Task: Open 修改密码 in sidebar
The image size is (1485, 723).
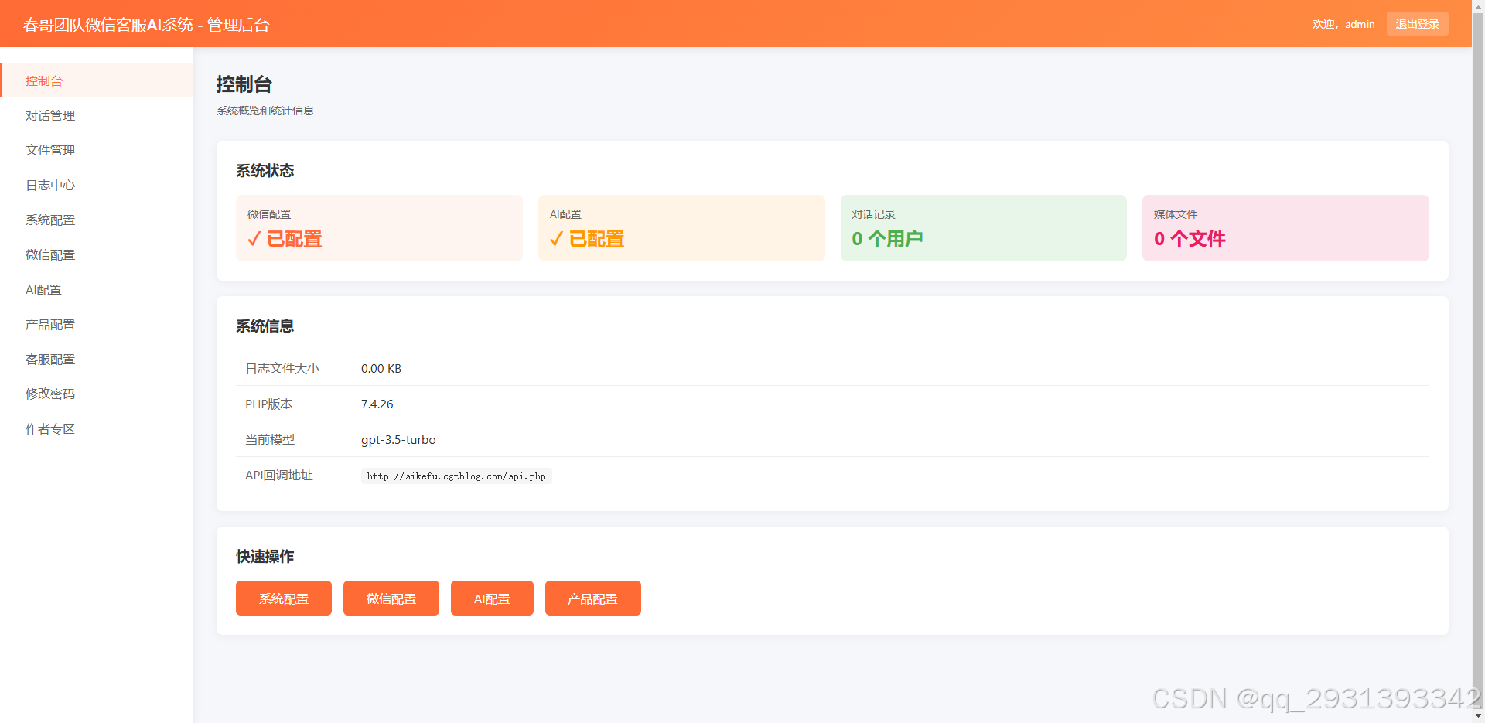Action: [97, 394]
